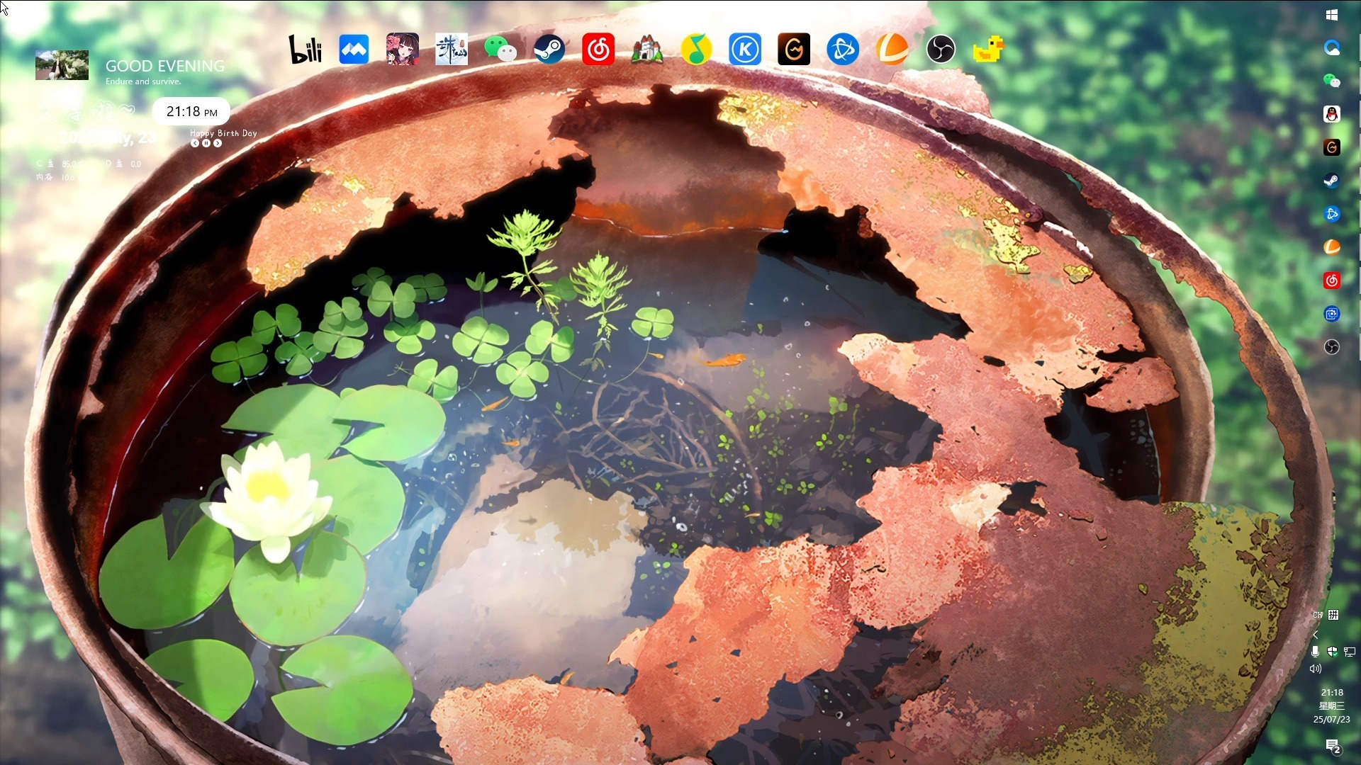Viewport: 1361px width, 765px height.
Task: Click the photo thumbnail beside GOOD EVENING
Action: (62, 65)
